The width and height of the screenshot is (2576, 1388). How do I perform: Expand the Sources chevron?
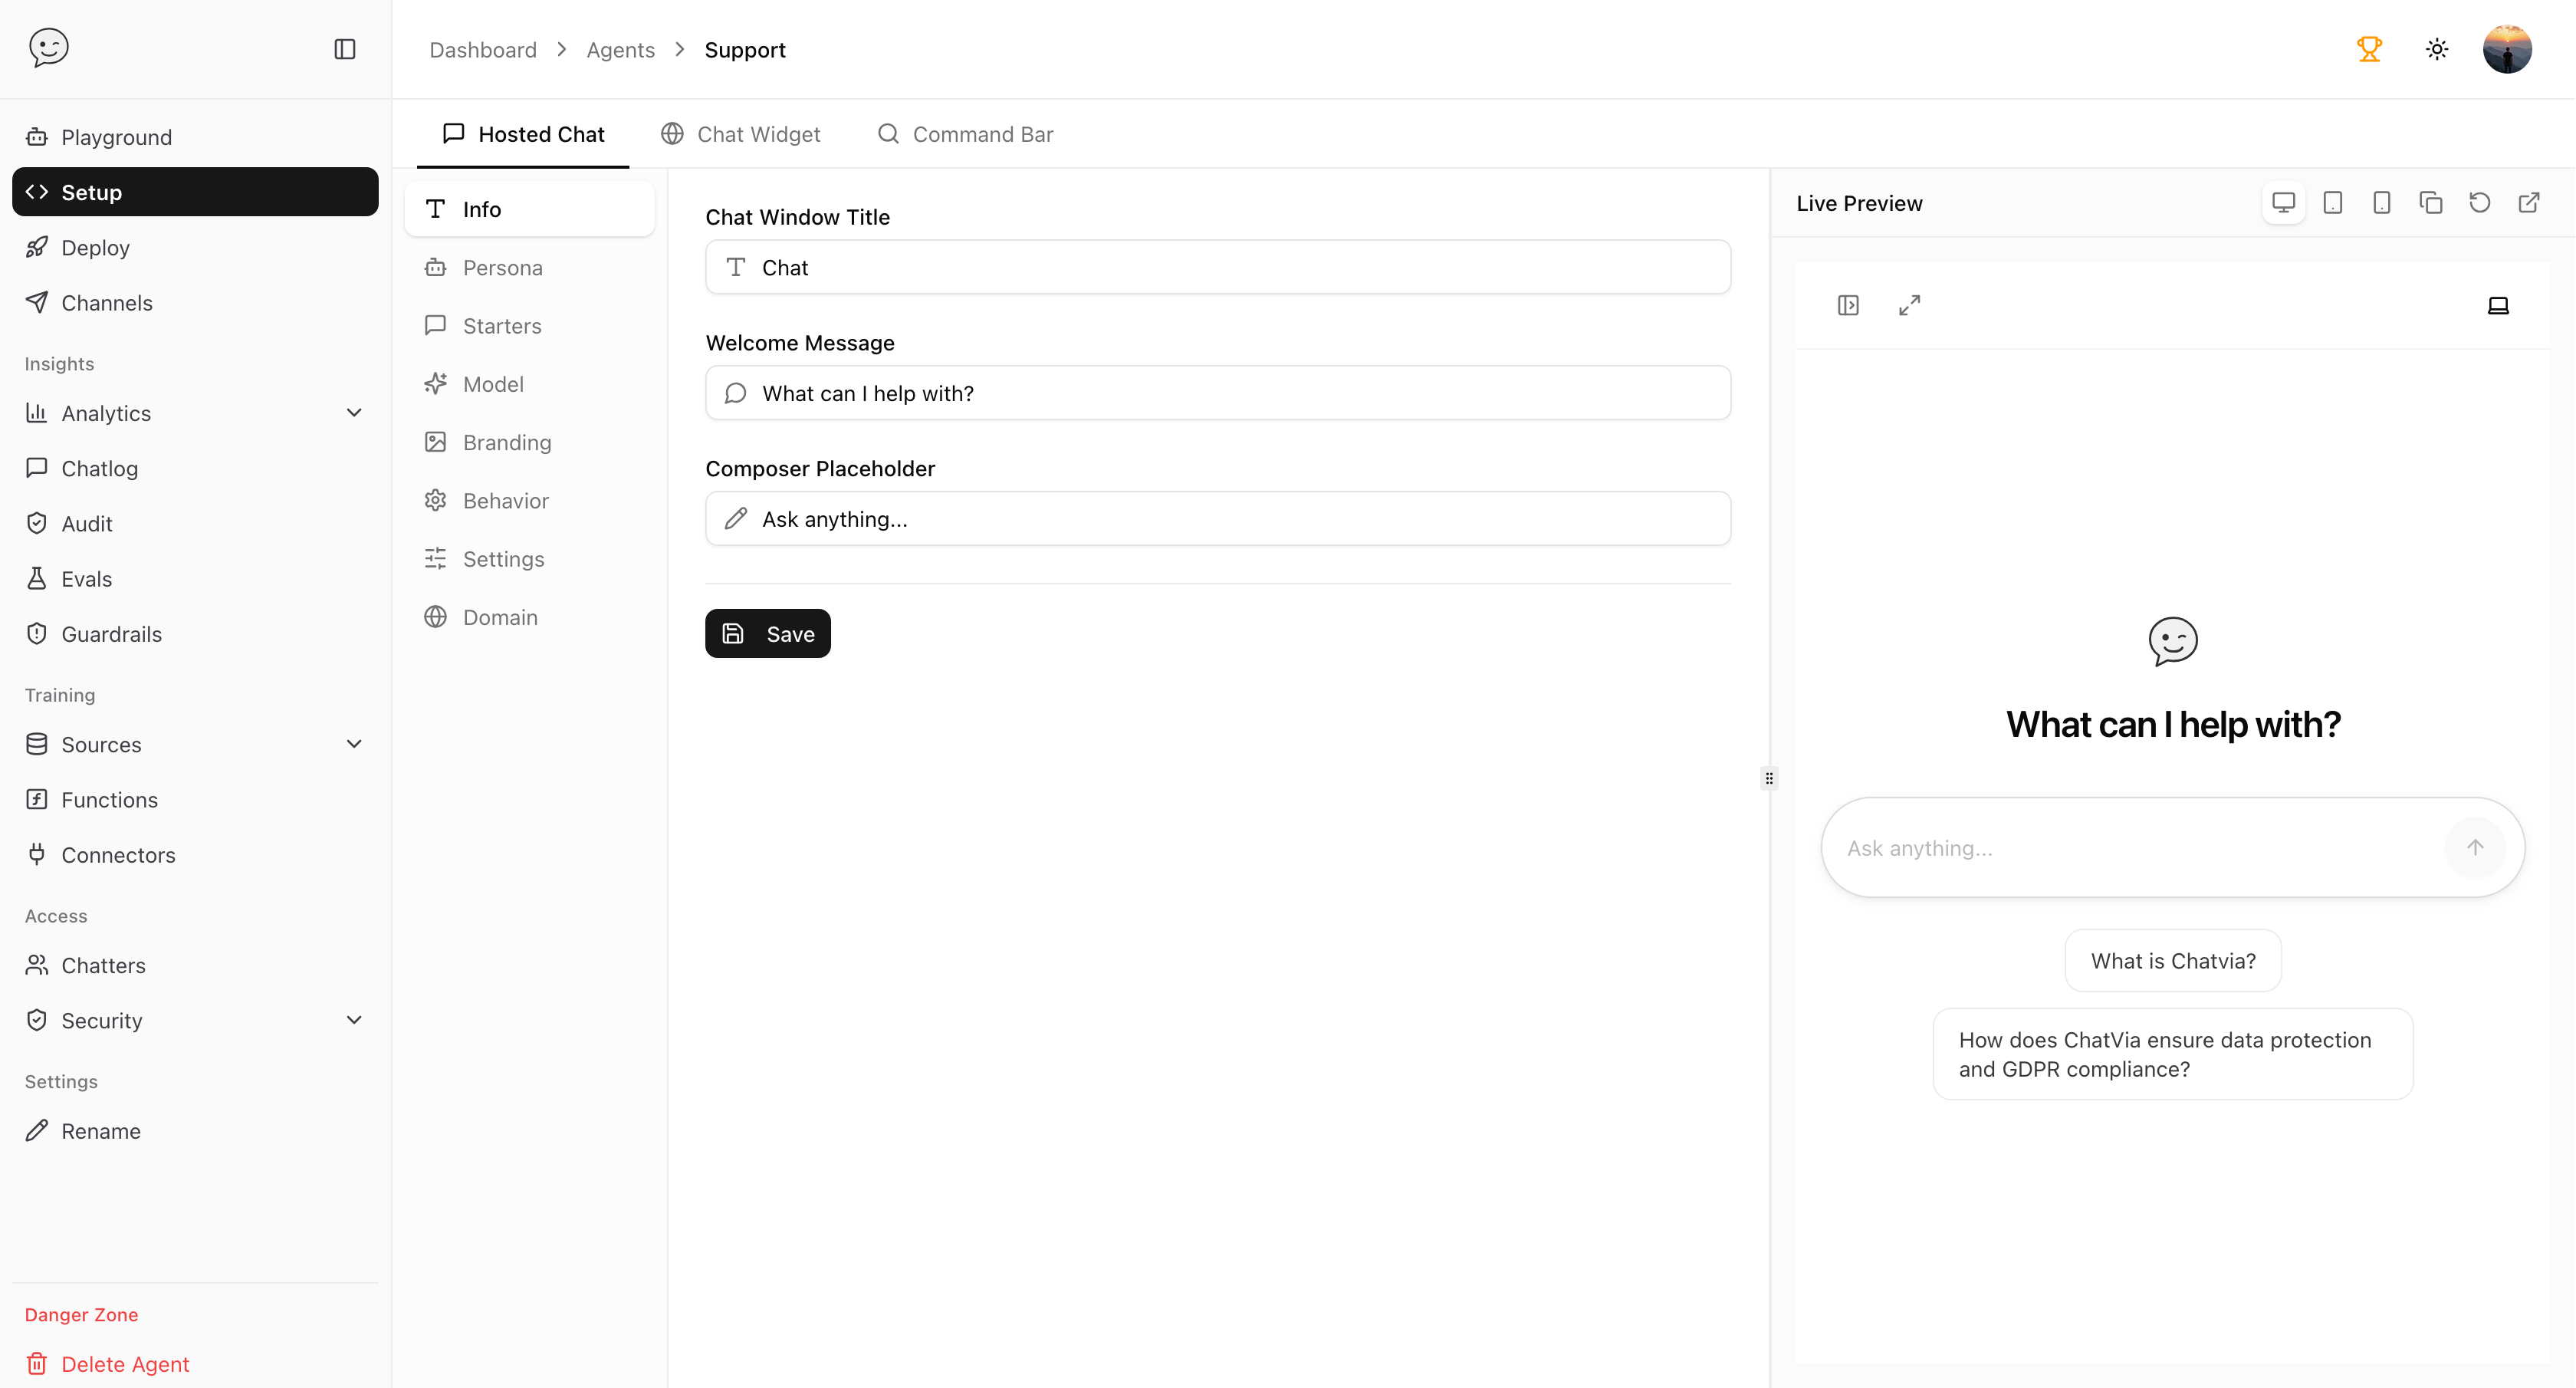tap(354, 744)
